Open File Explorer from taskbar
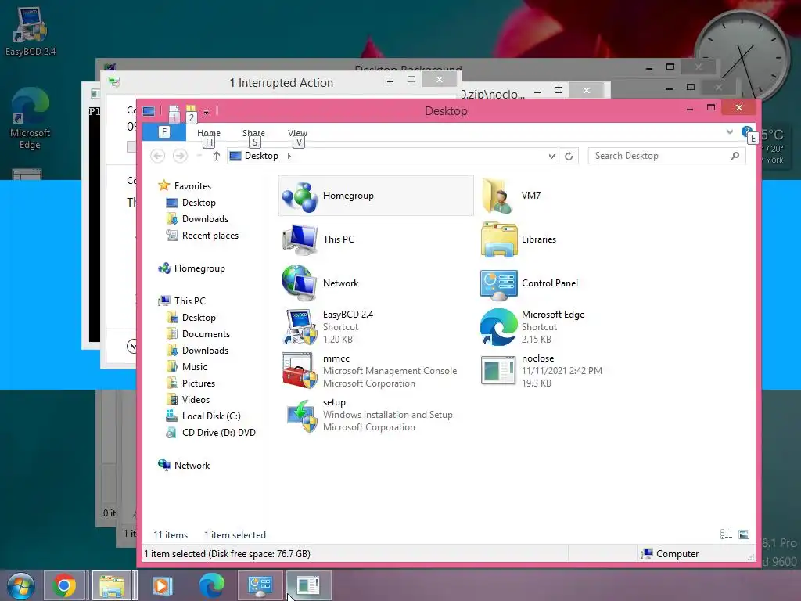 (x=112, y=585)
